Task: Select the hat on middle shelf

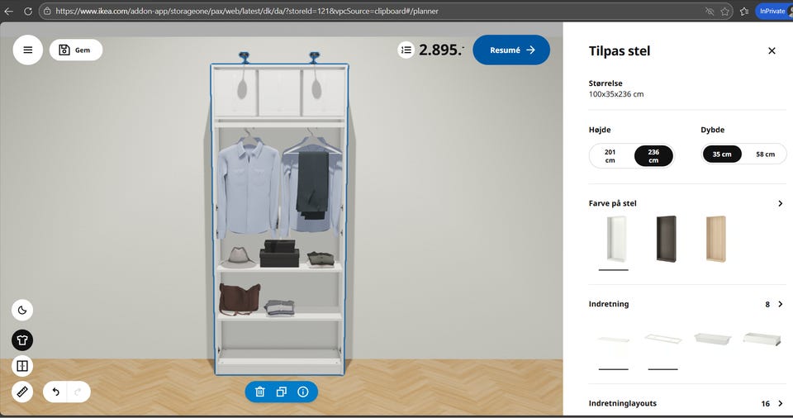Action: [x=238, y=257]
